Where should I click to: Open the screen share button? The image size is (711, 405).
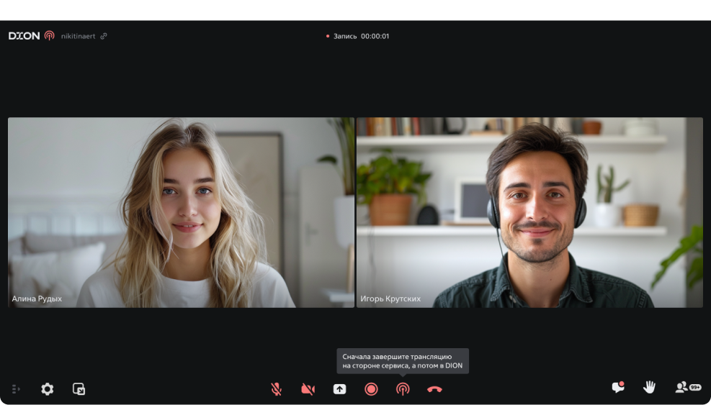[x=339, y=389]
